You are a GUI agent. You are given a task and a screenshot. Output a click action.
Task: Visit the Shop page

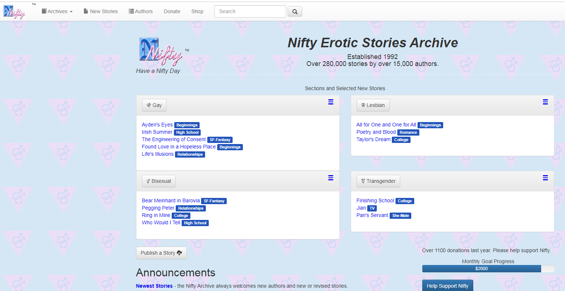(x=197, y=11)
